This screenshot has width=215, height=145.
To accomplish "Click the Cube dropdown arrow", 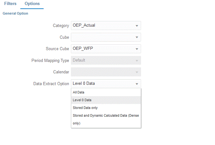I will point(137,37).
